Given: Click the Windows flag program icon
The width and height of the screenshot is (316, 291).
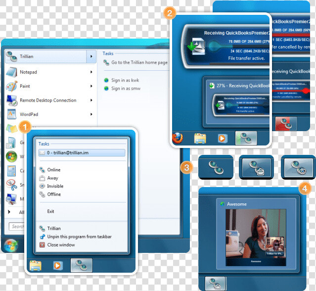Looking at the screenshot, I should pyautogui.click(x=11, y=156).
